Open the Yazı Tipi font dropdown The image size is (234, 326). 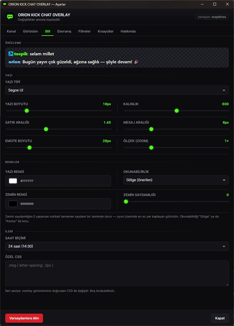pos(117,90)
